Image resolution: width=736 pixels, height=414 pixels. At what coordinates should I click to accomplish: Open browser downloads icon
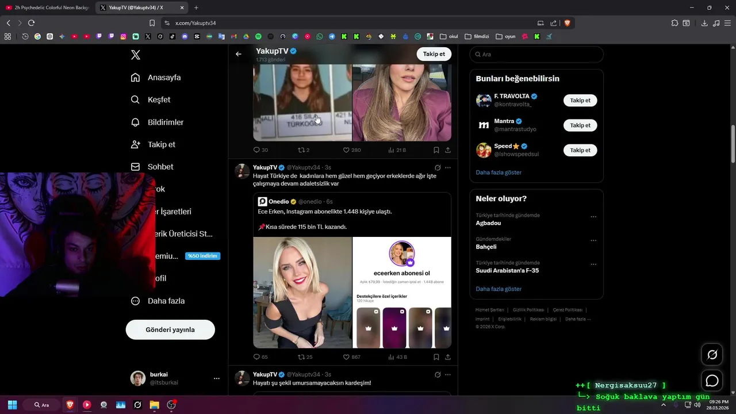[704, 23]
